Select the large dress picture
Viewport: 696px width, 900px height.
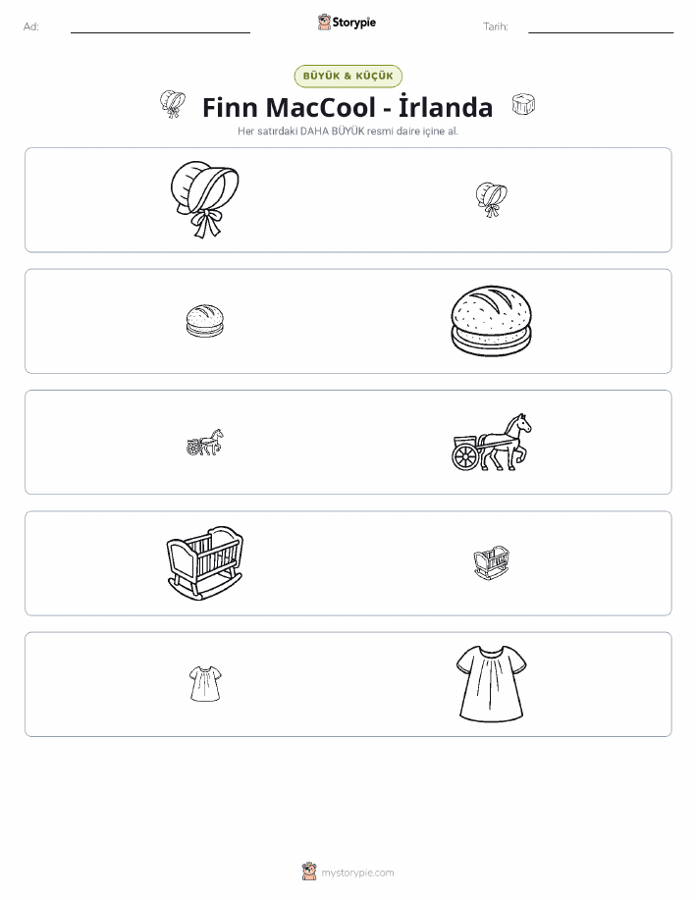click(x=491, y=683)
